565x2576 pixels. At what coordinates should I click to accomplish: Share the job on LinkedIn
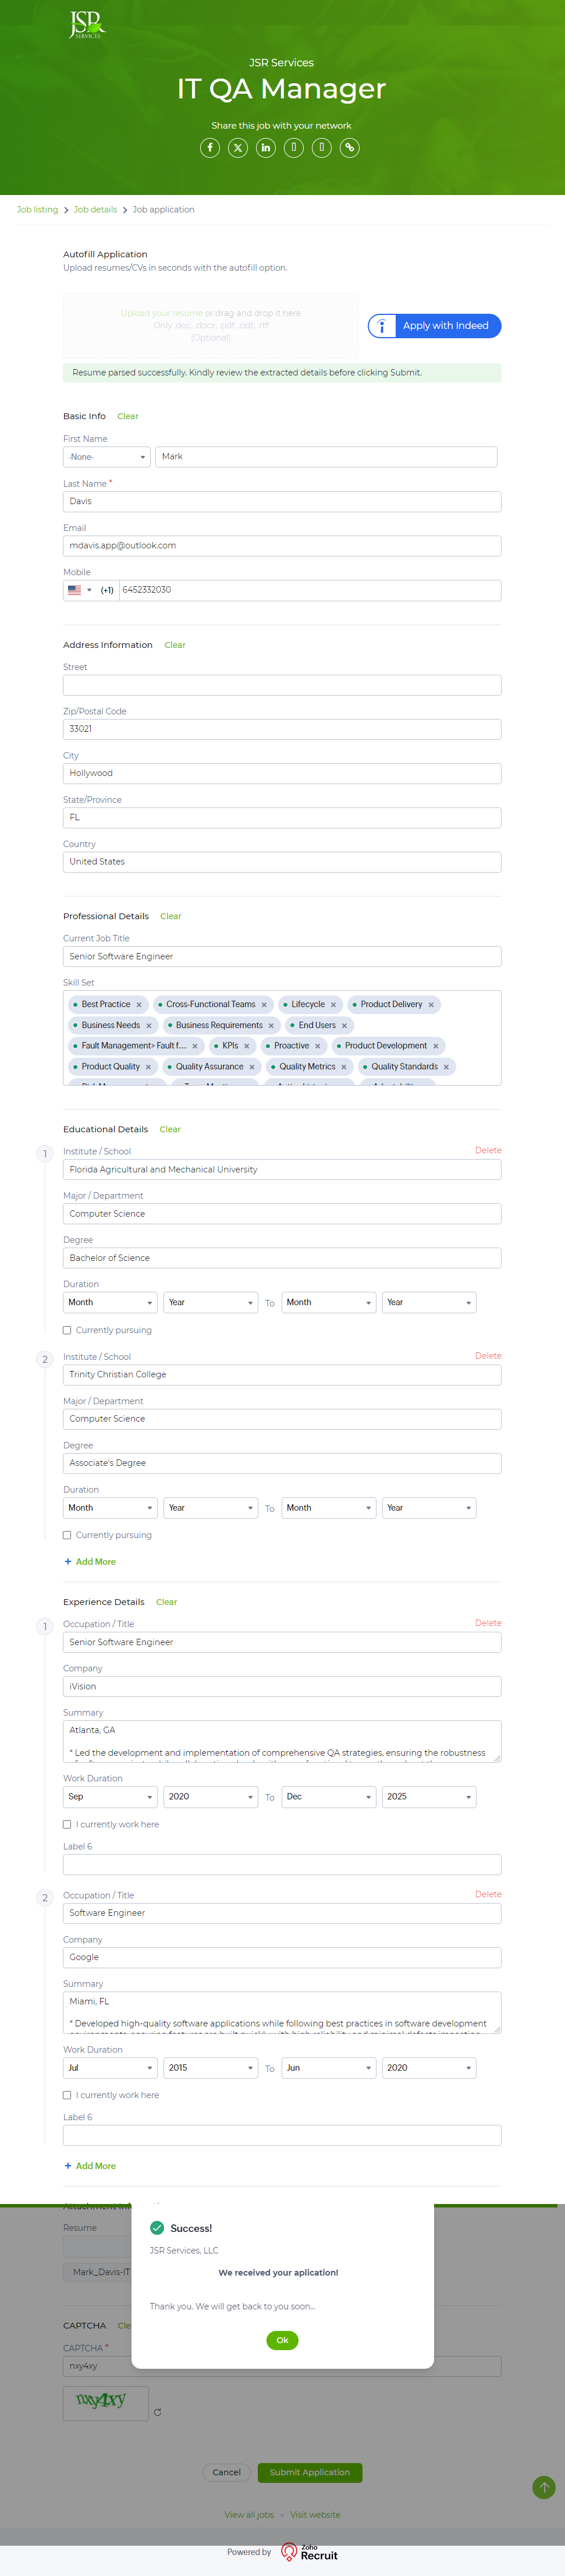(x=266, y=148)
